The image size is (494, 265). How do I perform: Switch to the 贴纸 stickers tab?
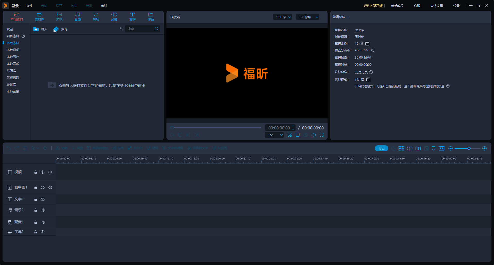coord(59,17)
